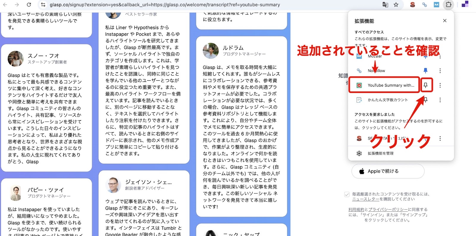Screen dimensions: 476x236
Task: Click the MozBar icon in extensions list
Action: tap(359, 56)
